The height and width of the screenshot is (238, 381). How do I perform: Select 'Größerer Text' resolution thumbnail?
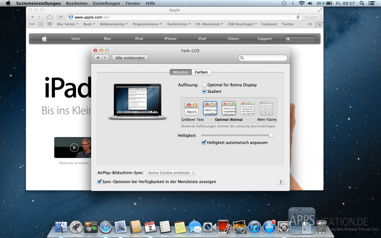191,108
